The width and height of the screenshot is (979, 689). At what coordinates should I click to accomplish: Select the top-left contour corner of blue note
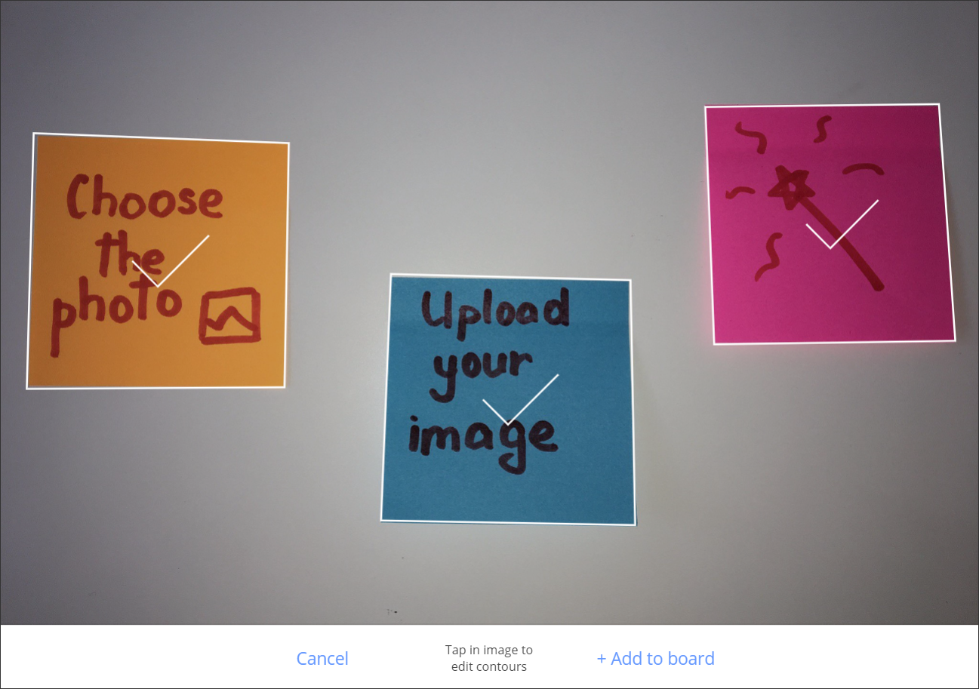[x=391, y=275]
